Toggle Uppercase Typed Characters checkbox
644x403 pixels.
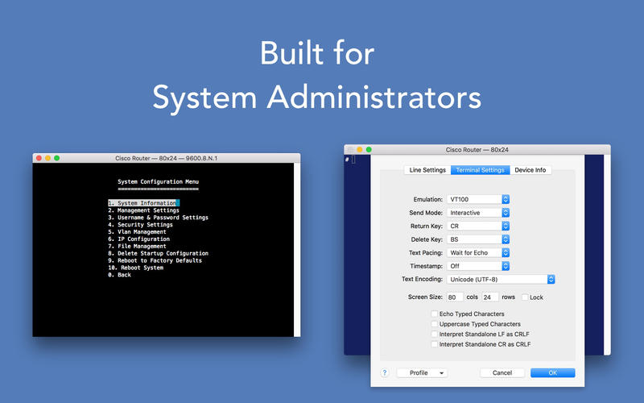tap(435, 324)
